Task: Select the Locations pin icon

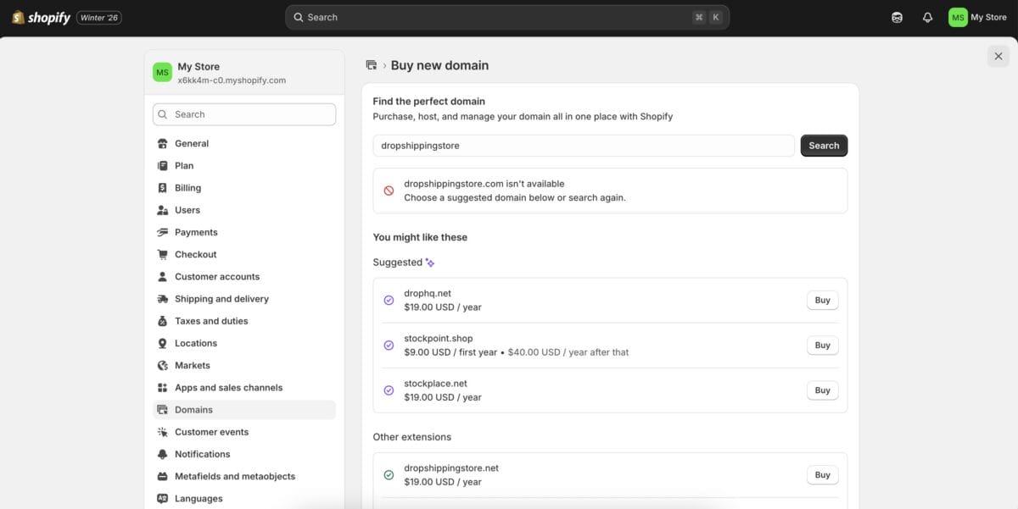Action: (x=162, y=343)
